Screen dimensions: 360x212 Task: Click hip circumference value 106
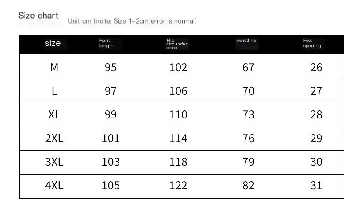[178, 91]
